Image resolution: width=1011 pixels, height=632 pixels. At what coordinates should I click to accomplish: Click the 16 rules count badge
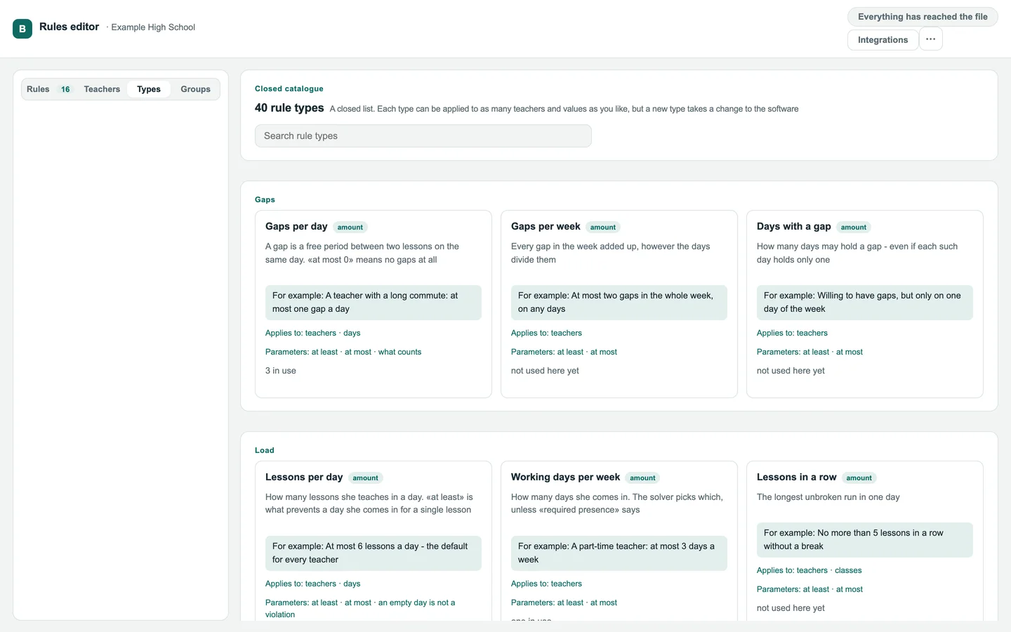(x=65, y=90)
